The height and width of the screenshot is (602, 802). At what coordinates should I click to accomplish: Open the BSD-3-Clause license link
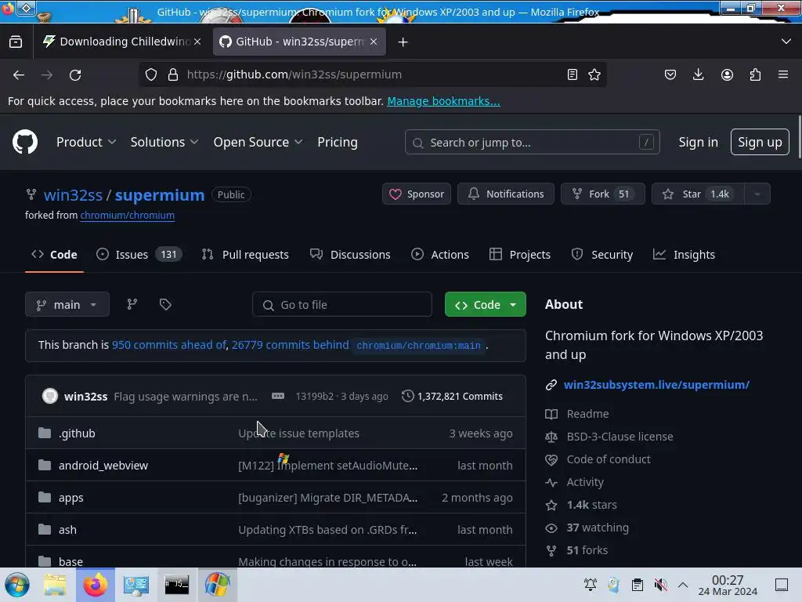coord(620,437)
